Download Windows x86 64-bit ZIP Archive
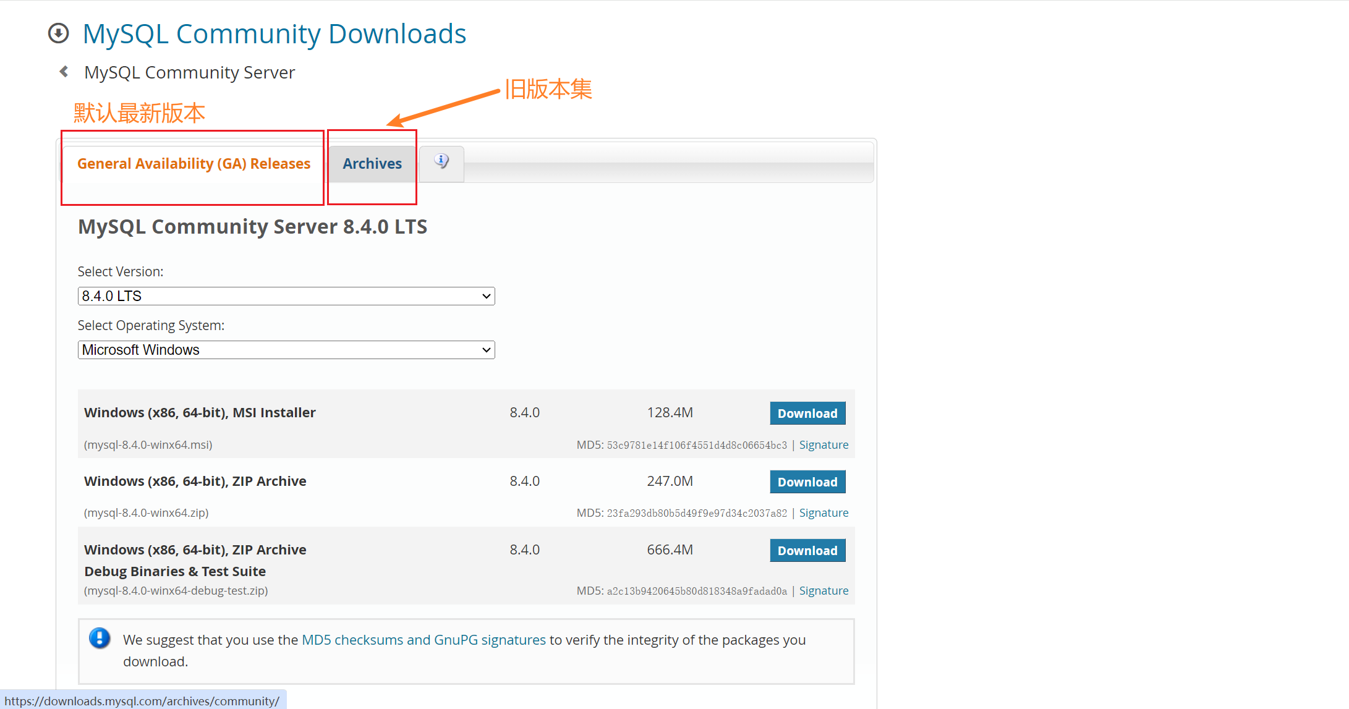Screen dimensions: 1349x709 pos(806,481)
